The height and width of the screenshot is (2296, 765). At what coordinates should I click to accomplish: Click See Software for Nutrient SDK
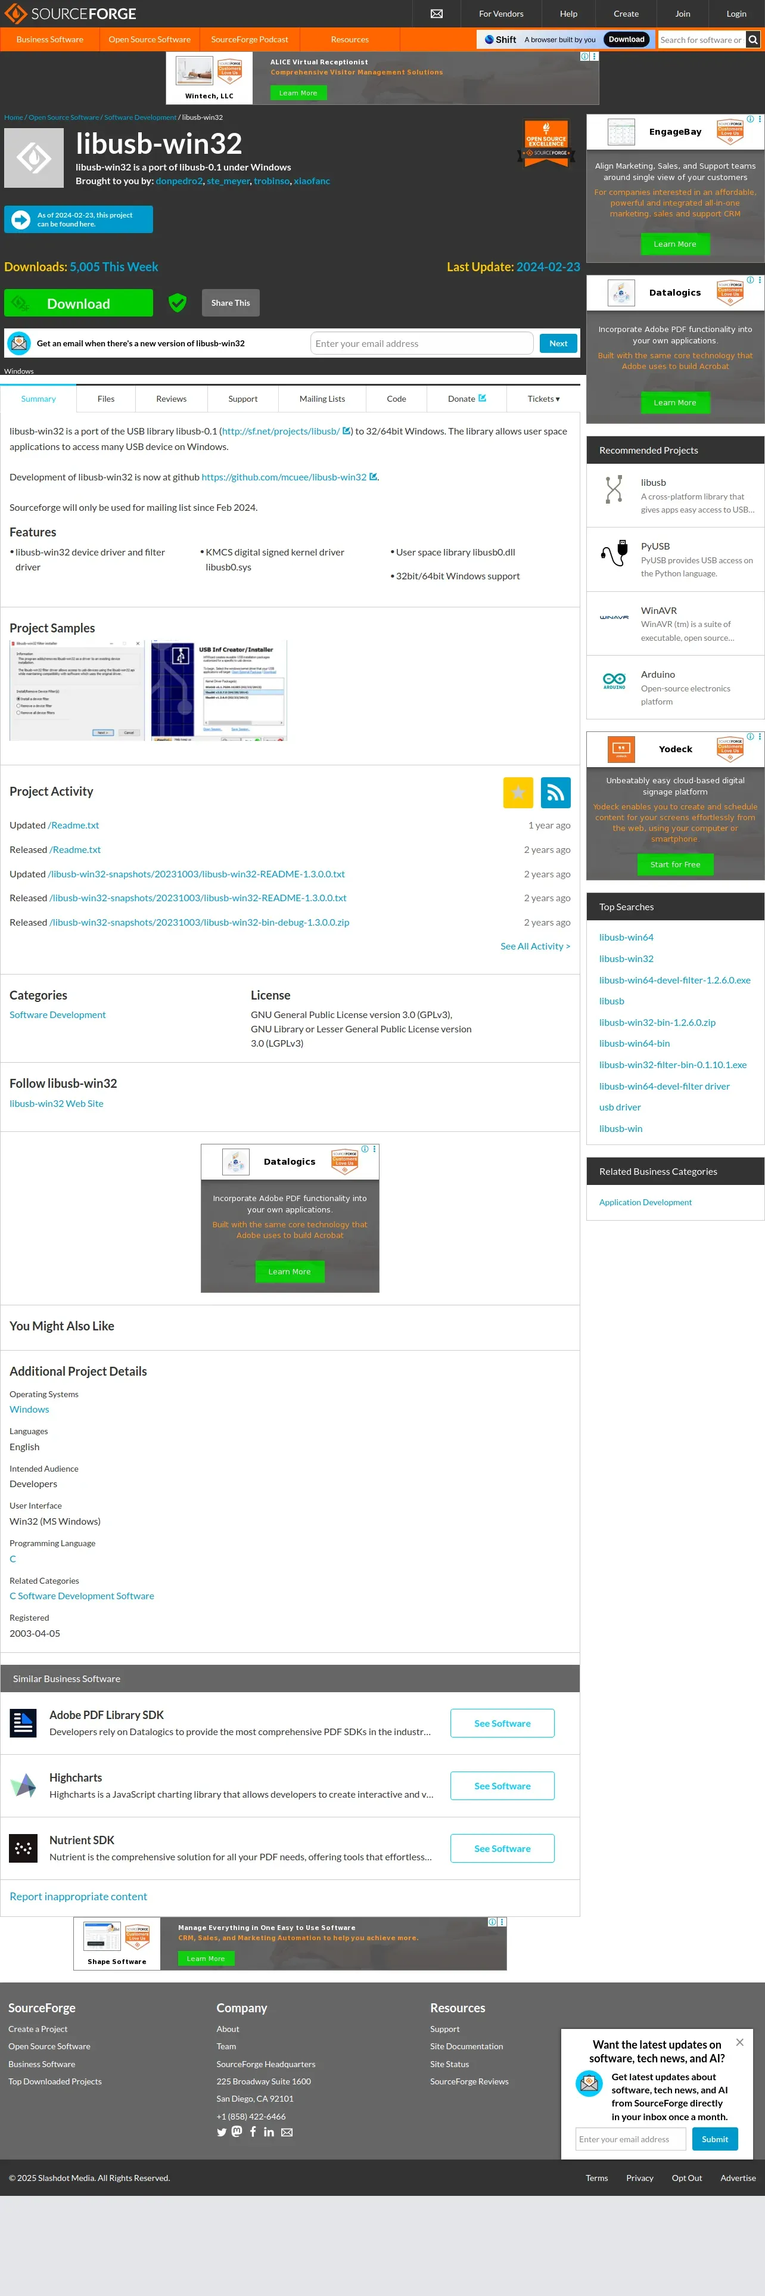(502, 1848)
